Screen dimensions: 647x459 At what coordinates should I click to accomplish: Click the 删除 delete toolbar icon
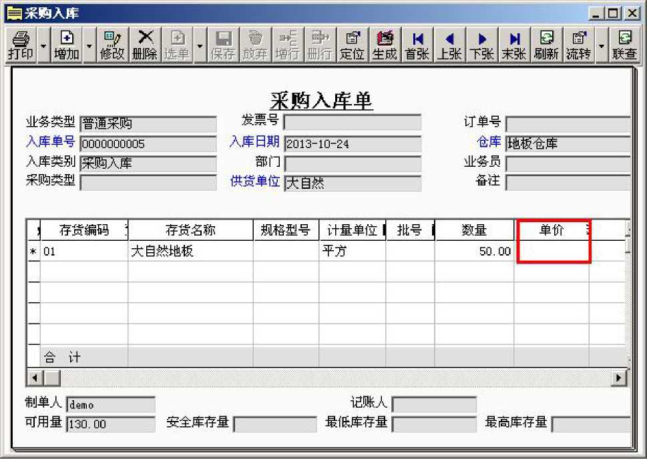tap(145, 45)
